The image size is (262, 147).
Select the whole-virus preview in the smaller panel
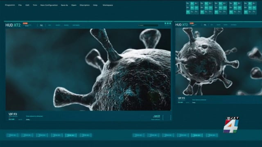(x=219, y=62)
